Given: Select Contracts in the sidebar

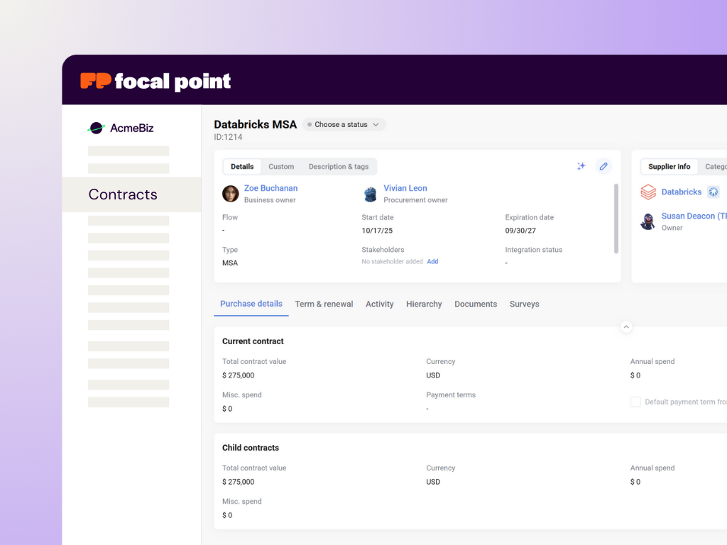Looking at the screenshot, I should pos(123,194).
